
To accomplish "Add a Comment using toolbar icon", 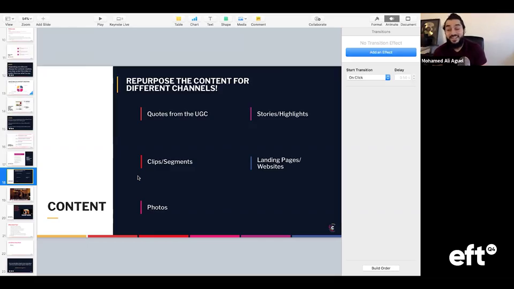I will click(x=258, y=19).
